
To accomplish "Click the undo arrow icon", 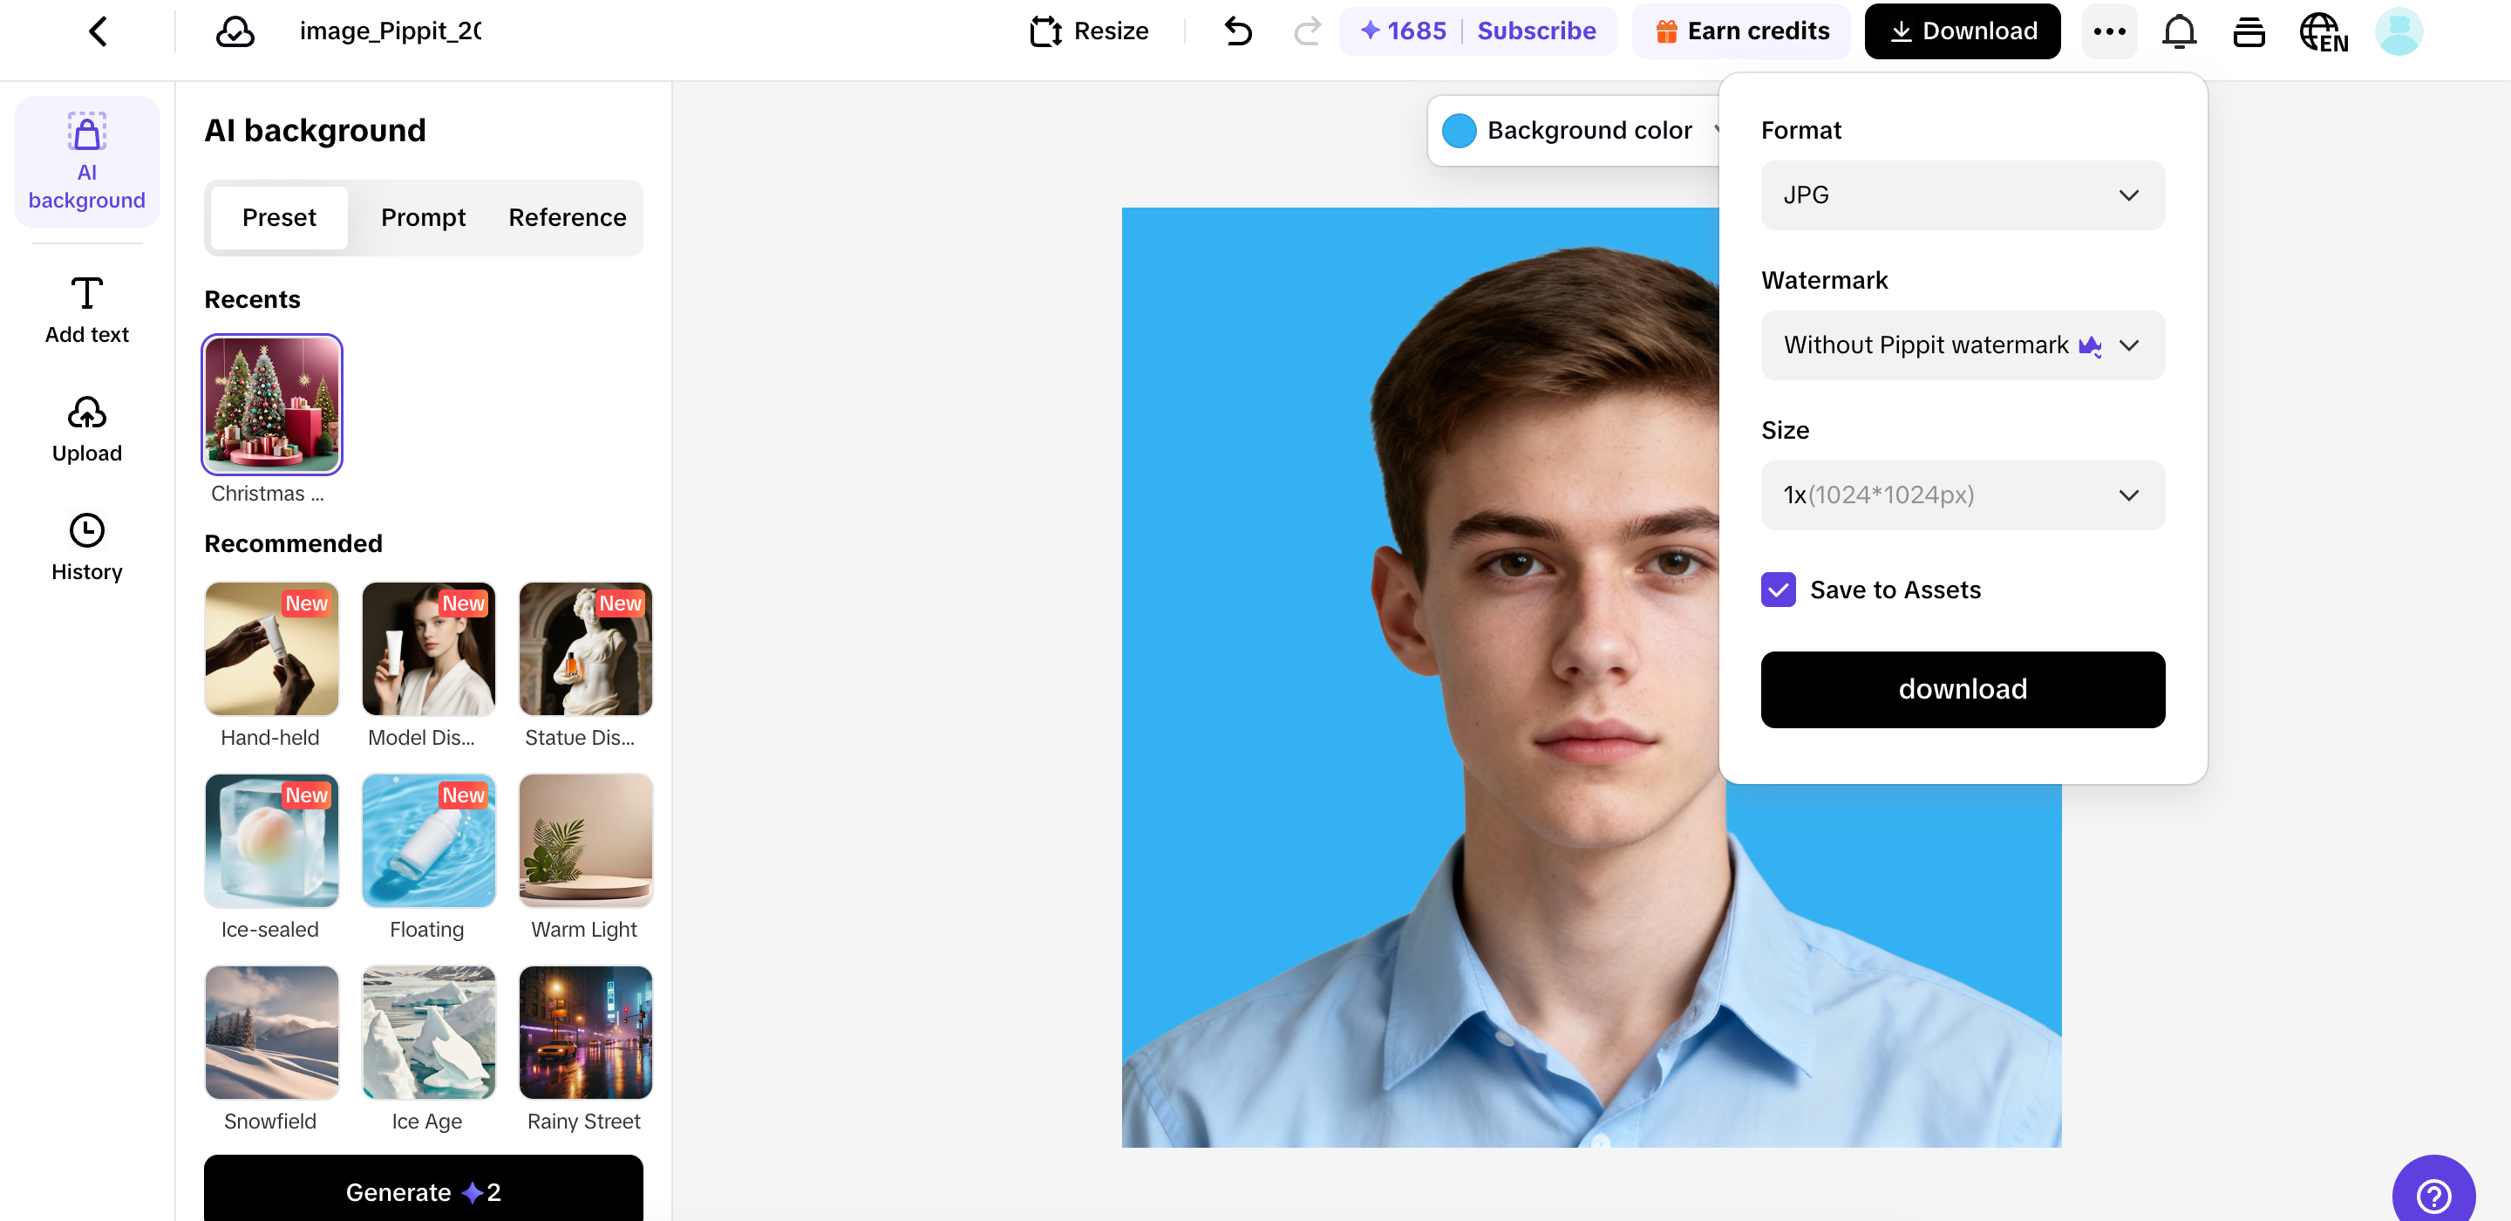I will (1238, 31).
